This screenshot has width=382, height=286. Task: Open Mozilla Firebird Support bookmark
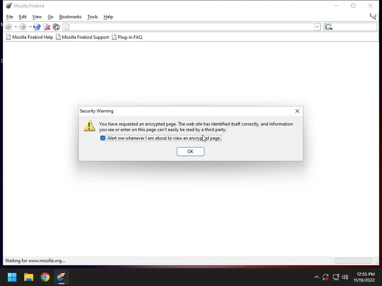(x=82, y=37)
